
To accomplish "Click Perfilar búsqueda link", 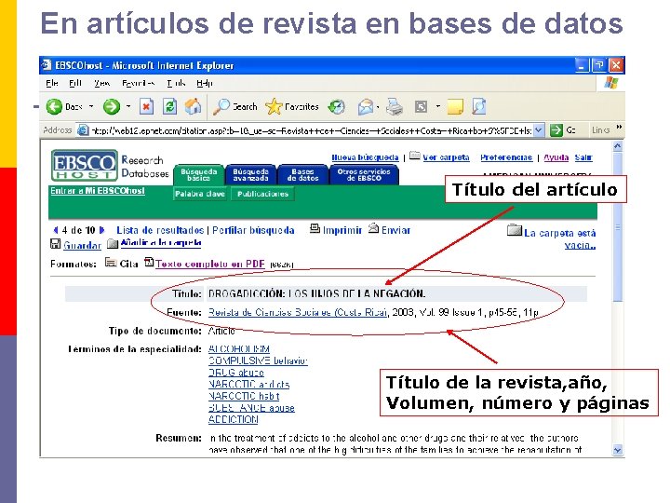I will [253, 230].
